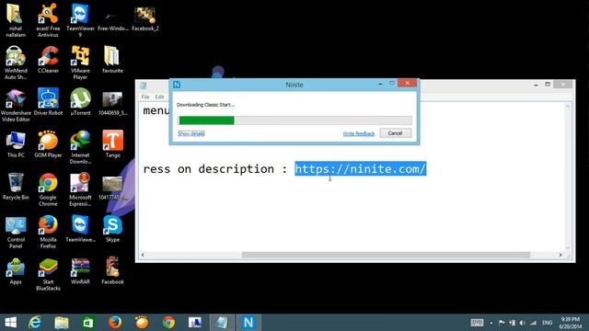Viewport: 589px width, 331px height.
Task: Click the Cancel button in the Ninite dialog
Action: click(x=395, y=133)
